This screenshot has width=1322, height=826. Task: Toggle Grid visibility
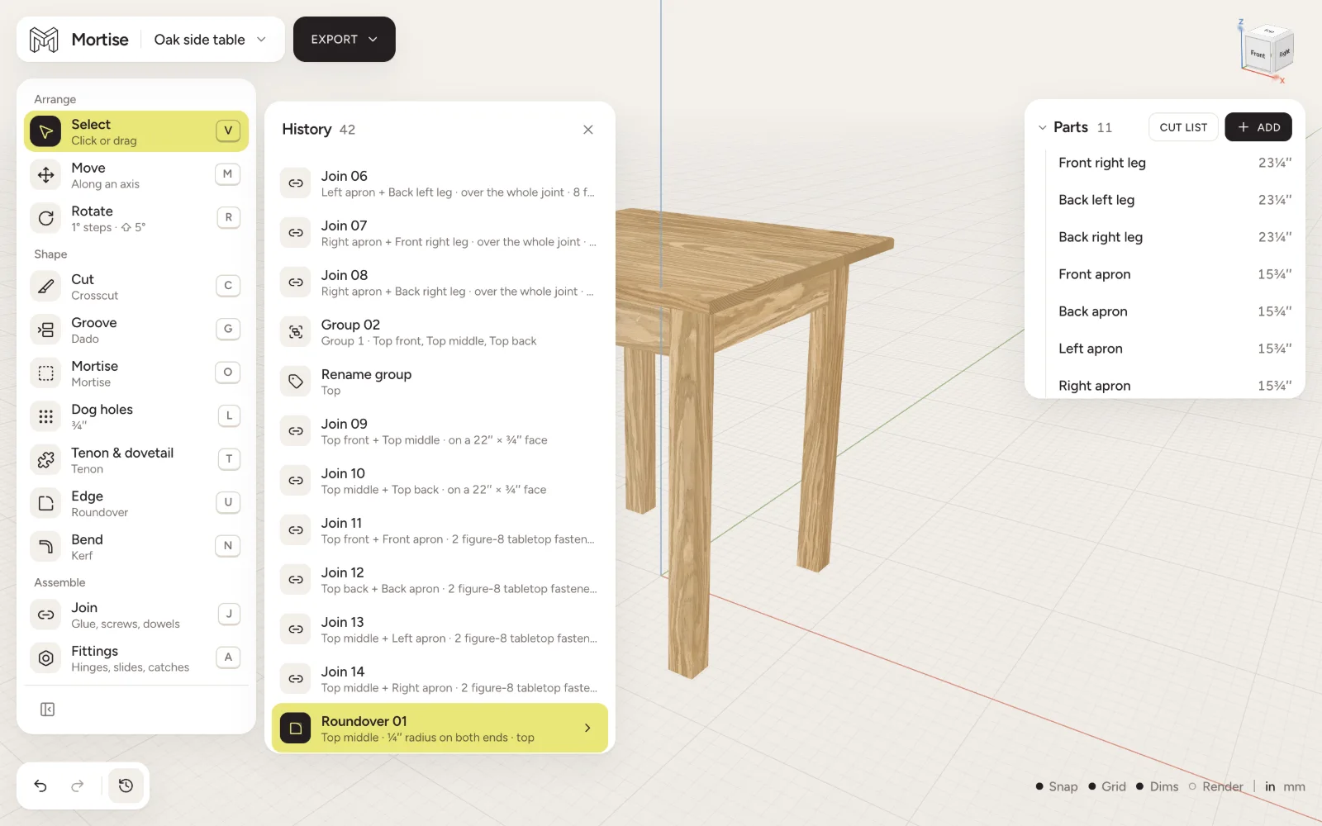tap(1107, 786)
